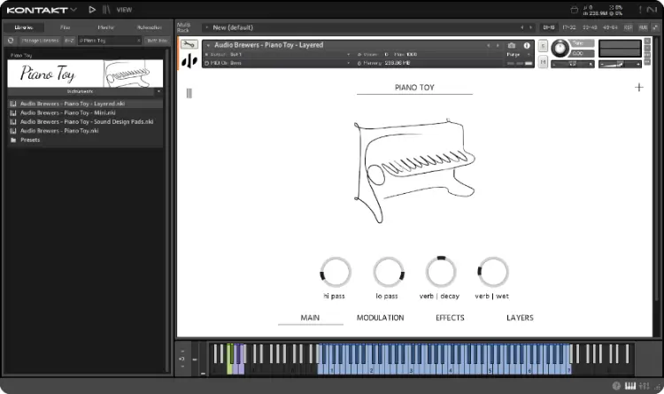The image size is (664, 394).
Task: Click the Tune knob
Action: pos(560,49)
